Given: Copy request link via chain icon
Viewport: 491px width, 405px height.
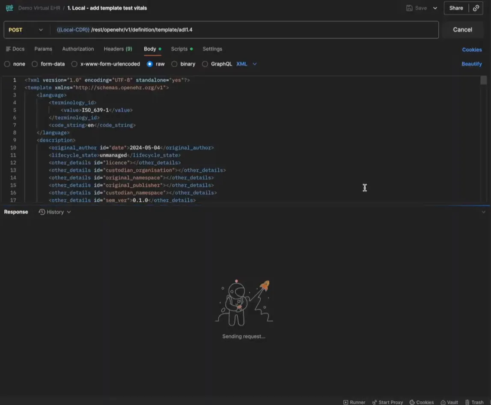Looking at the screenshot, I should 476,8.
